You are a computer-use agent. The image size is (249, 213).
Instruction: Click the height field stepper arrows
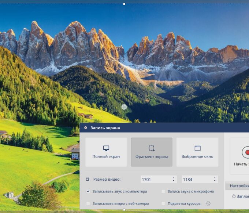214,179
